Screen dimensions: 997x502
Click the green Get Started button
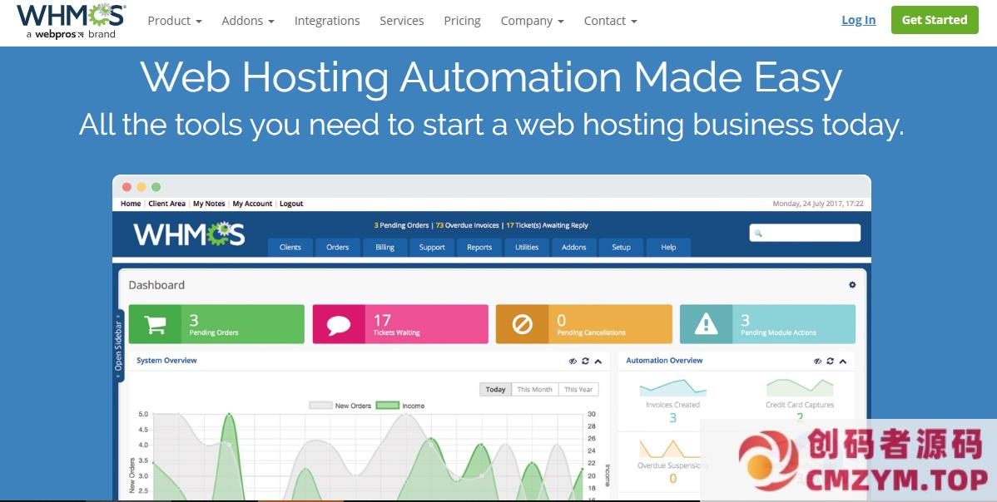(x=934, y=20)
